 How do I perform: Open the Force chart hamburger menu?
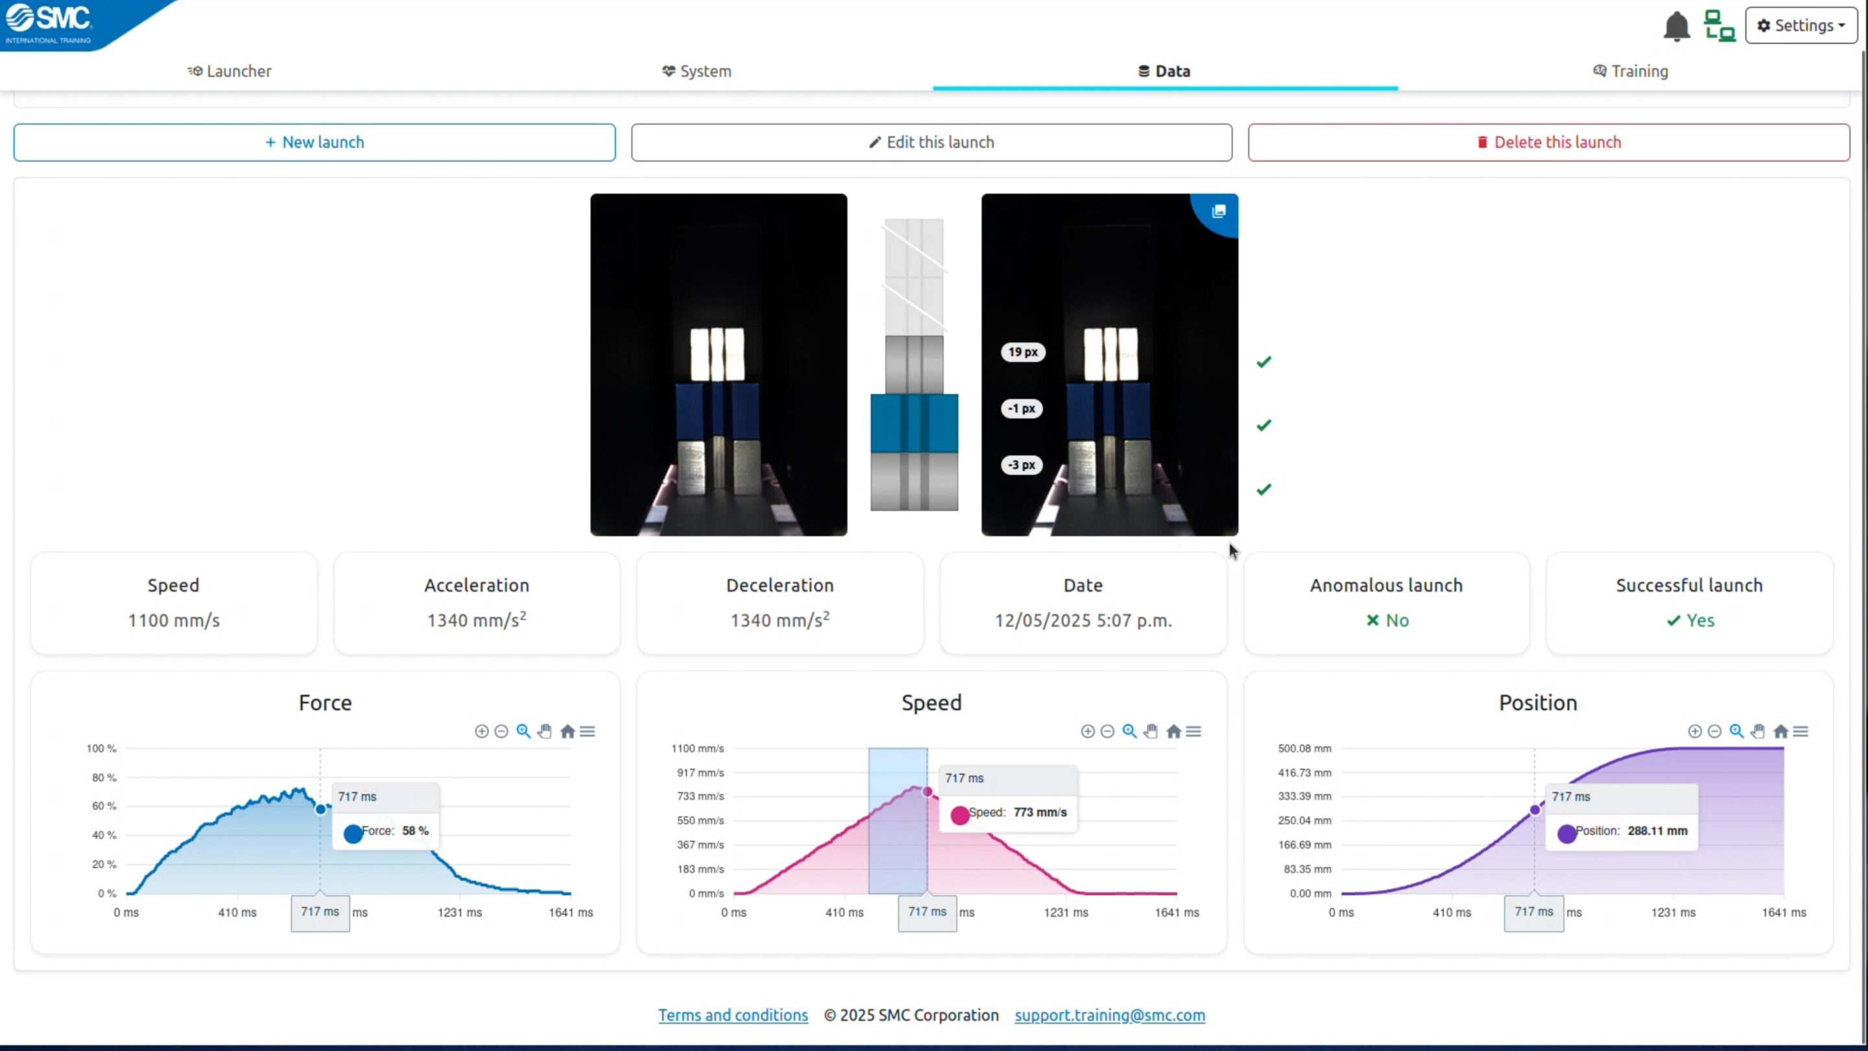click(588, 731)
